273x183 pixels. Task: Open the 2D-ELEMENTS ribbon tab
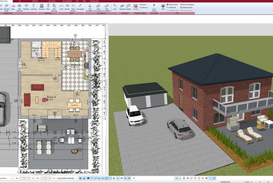pos(67,1)
